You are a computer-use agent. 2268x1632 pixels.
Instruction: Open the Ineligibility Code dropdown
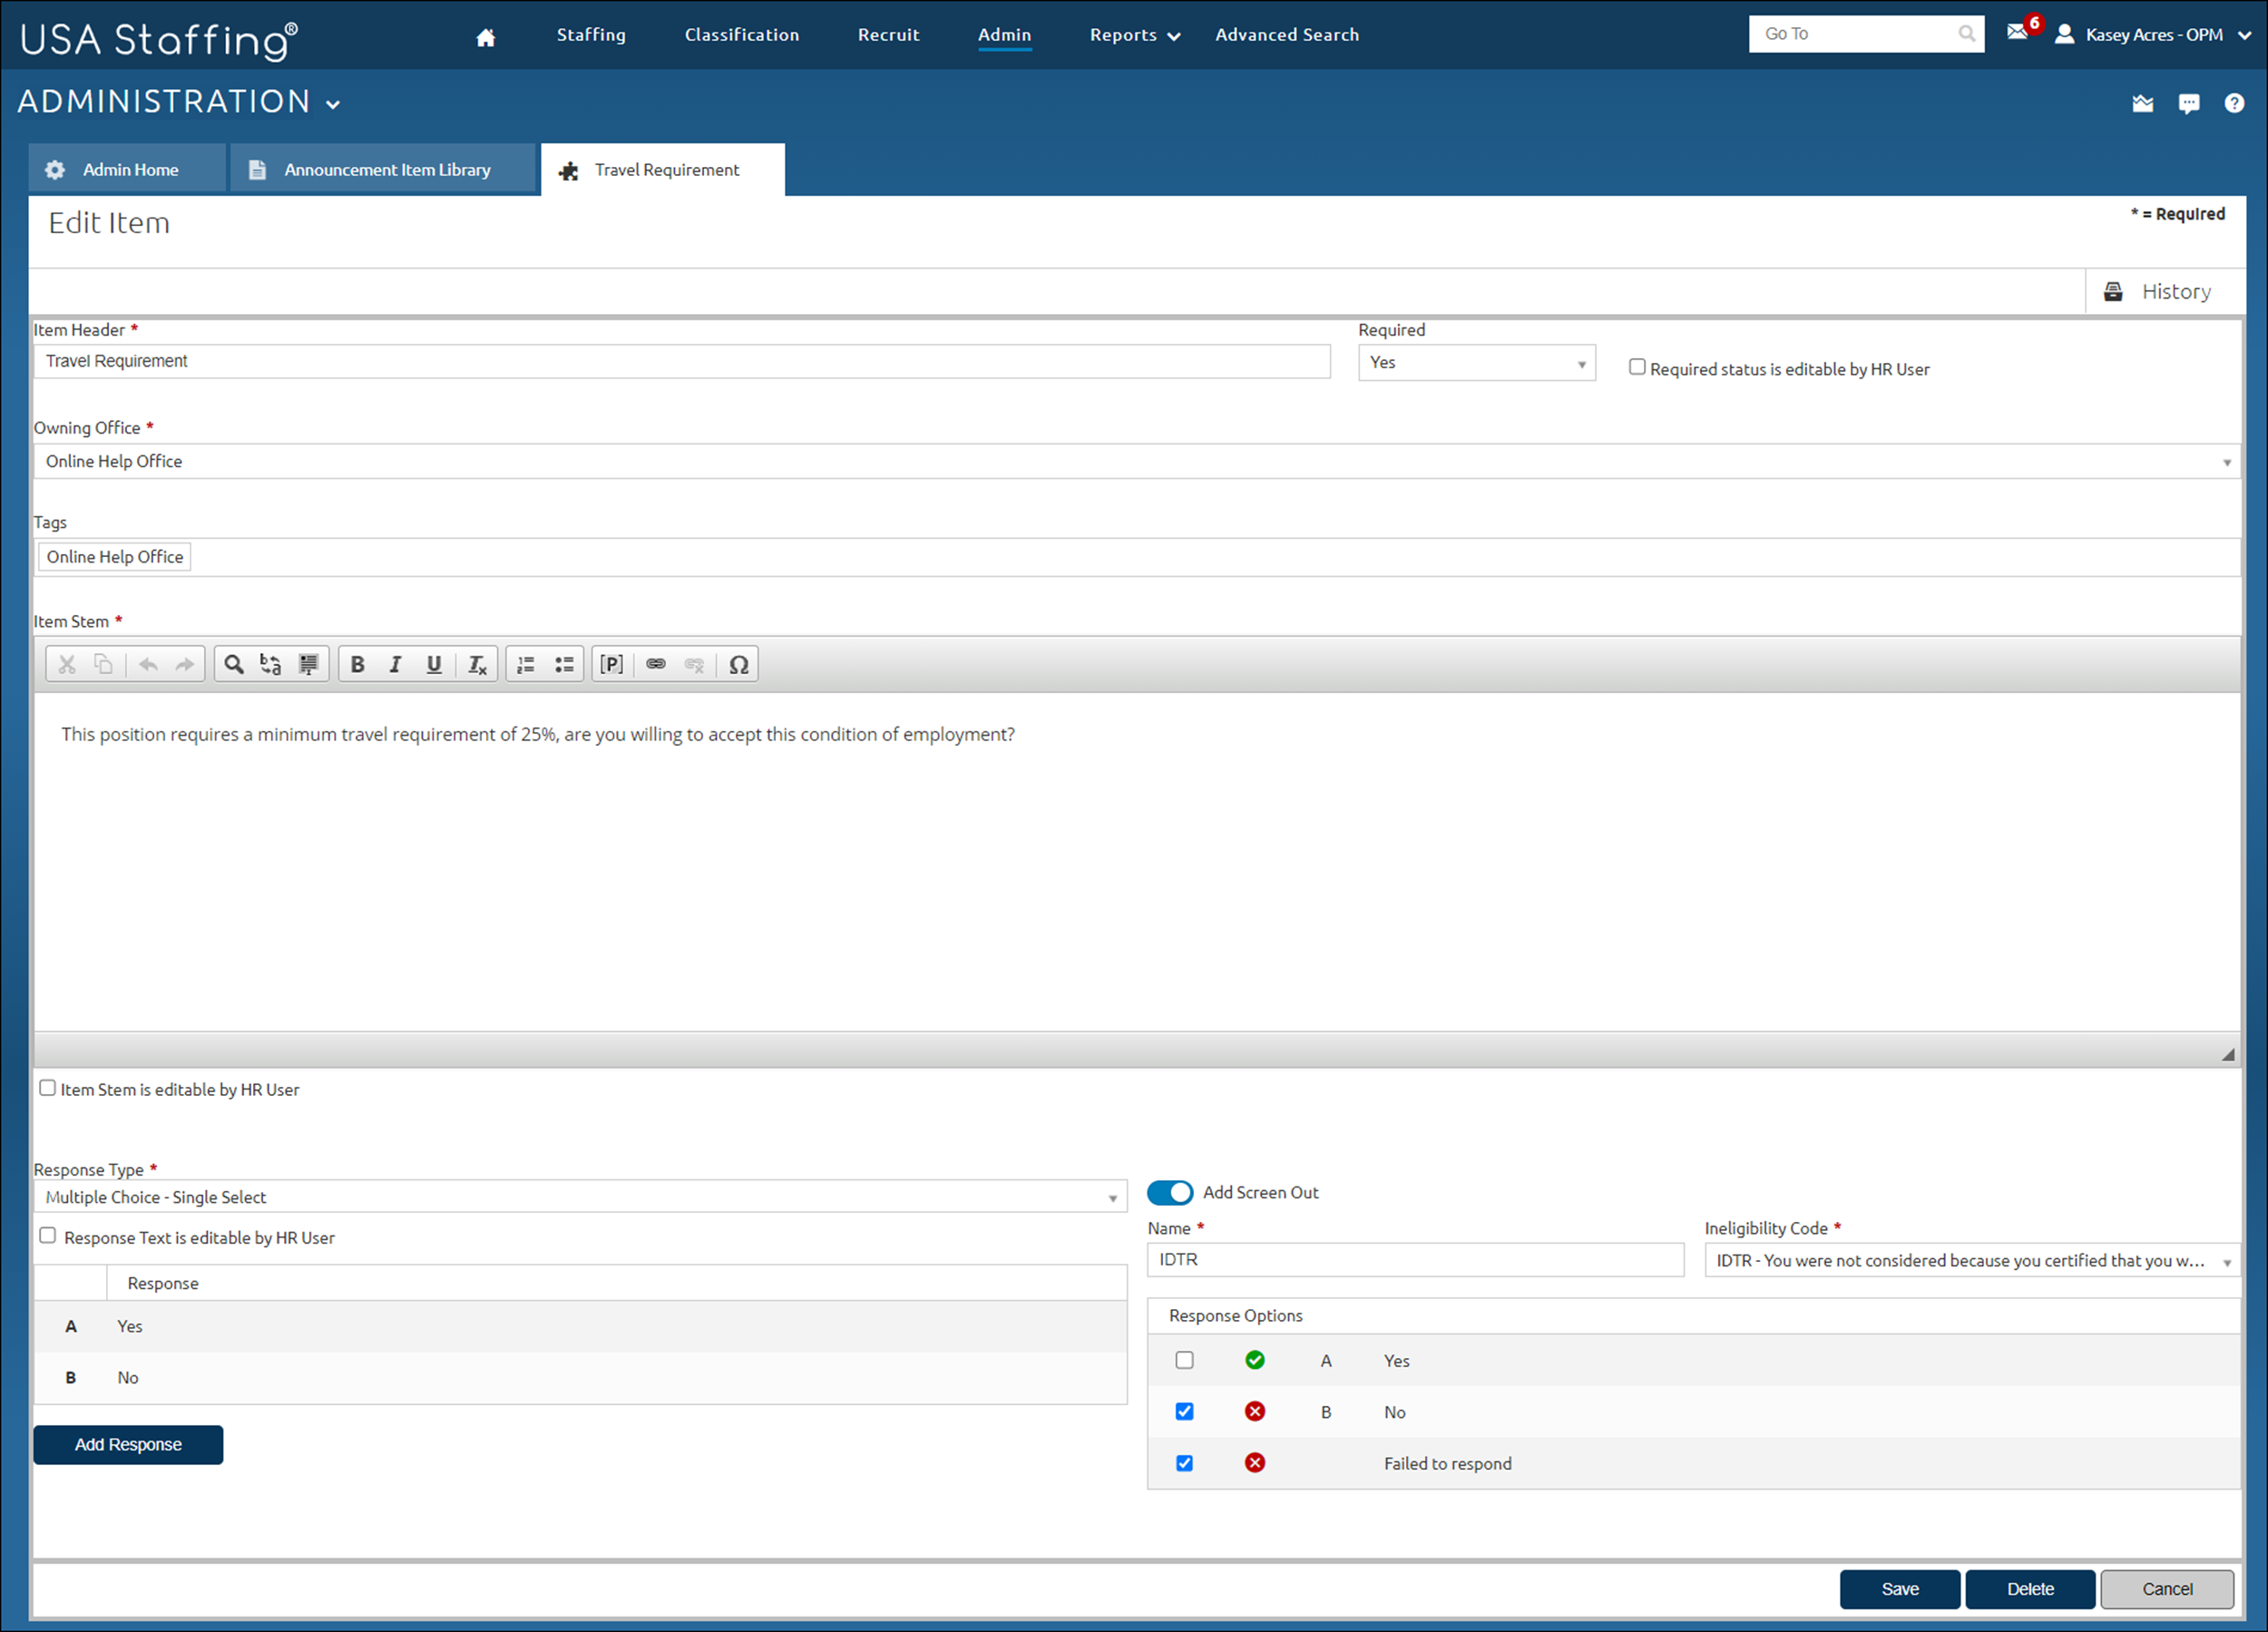click(x=1972, y=1260)
